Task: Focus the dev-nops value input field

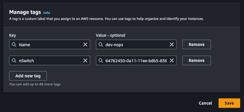Action: coord(136,44)
